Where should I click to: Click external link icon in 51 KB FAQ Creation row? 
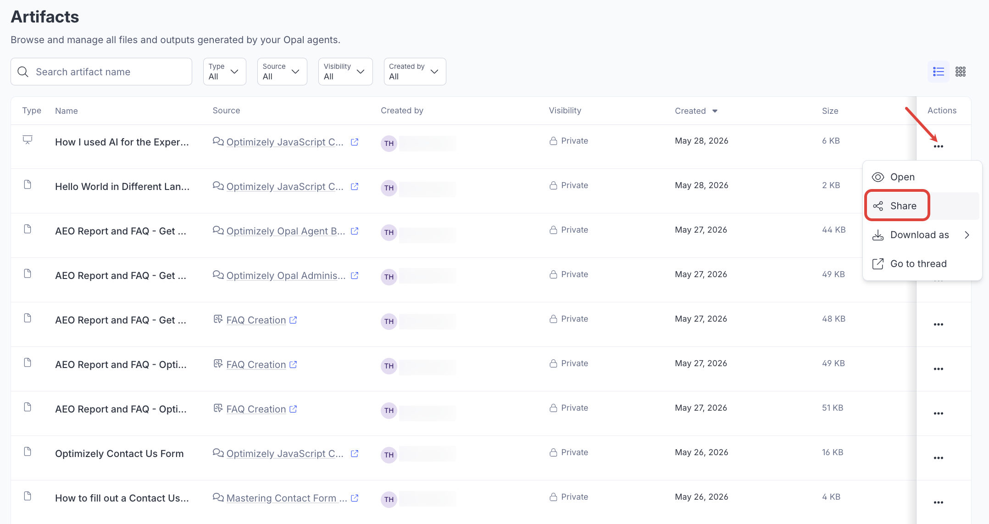[x=293, y=409]
